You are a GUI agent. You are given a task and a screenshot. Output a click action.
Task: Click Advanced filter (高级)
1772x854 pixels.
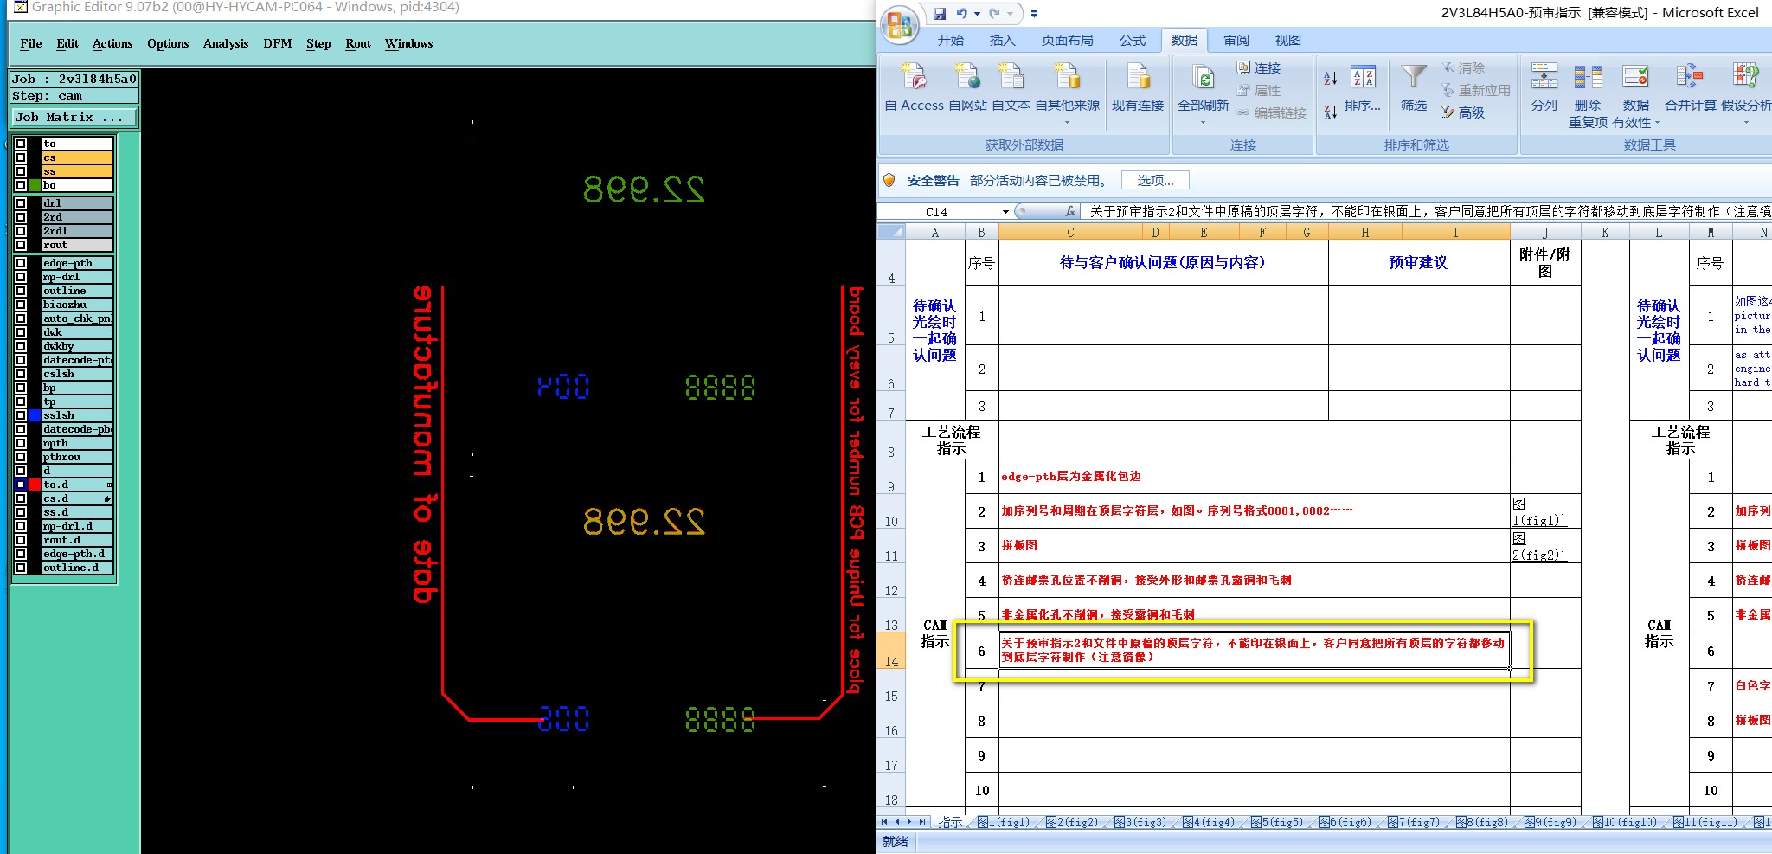click(x=1462, y=112)
